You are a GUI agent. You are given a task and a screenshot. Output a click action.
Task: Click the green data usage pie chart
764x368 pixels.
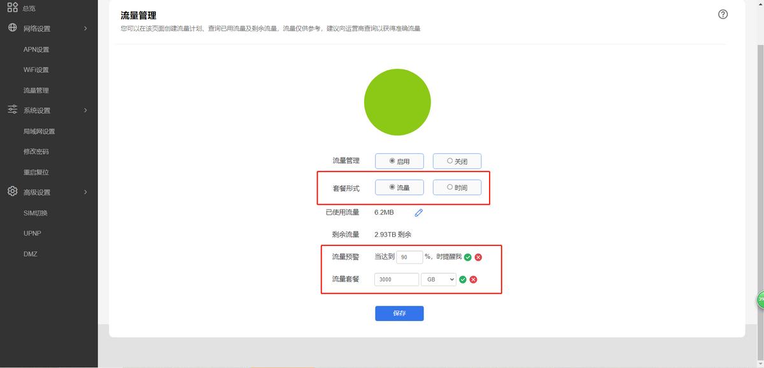pos(397,102)
